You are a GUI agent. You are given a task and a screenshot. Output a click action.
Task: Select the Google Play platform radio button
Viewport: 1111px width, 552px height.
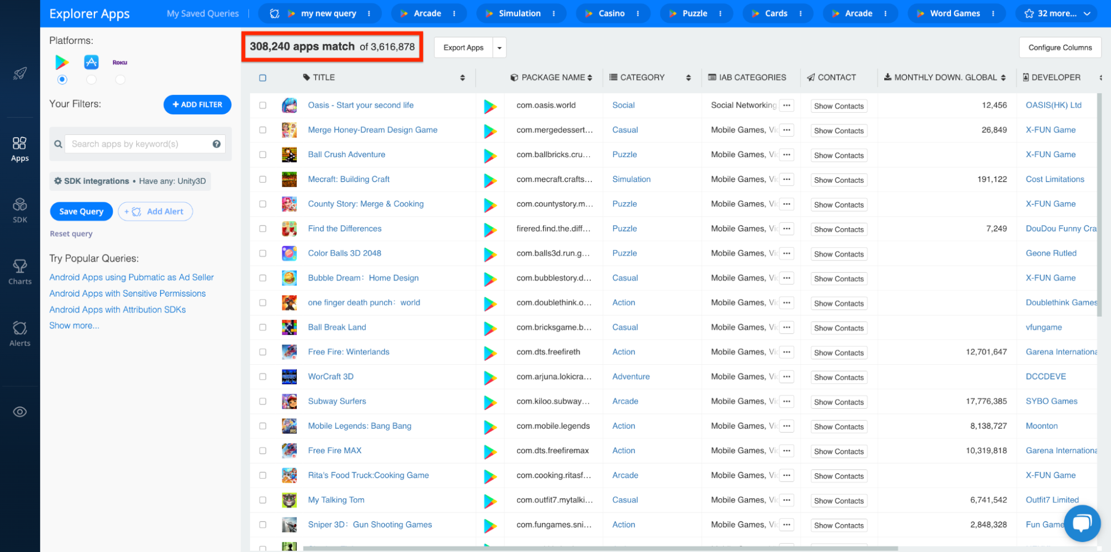click(62, 79)
